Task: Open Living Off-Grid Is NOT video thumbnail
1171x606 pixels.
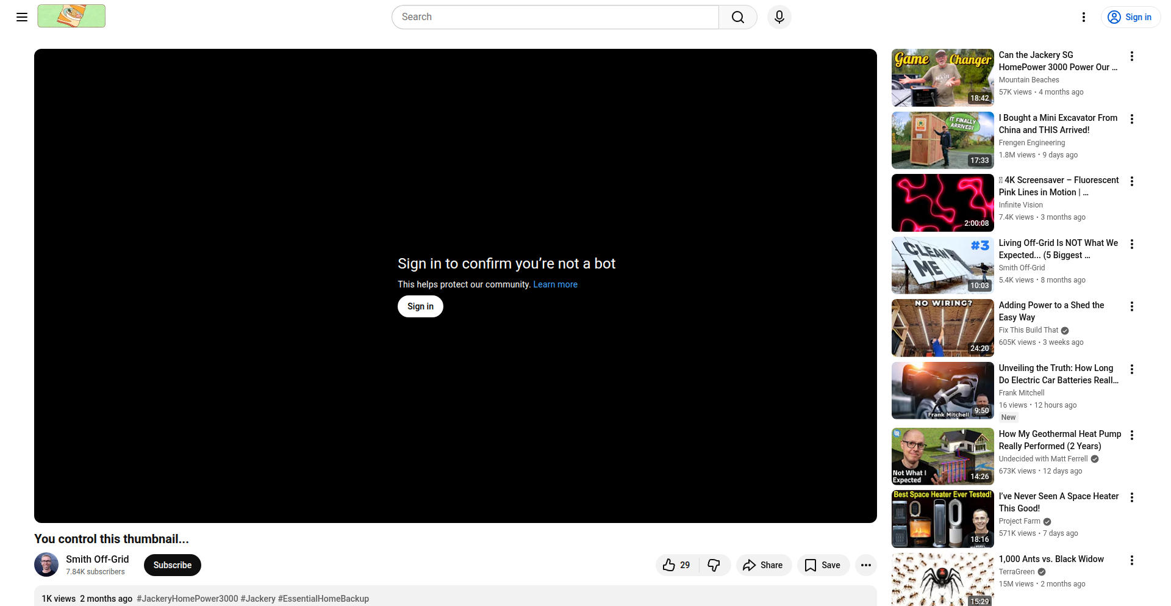Action: click(x=943, y=265)
